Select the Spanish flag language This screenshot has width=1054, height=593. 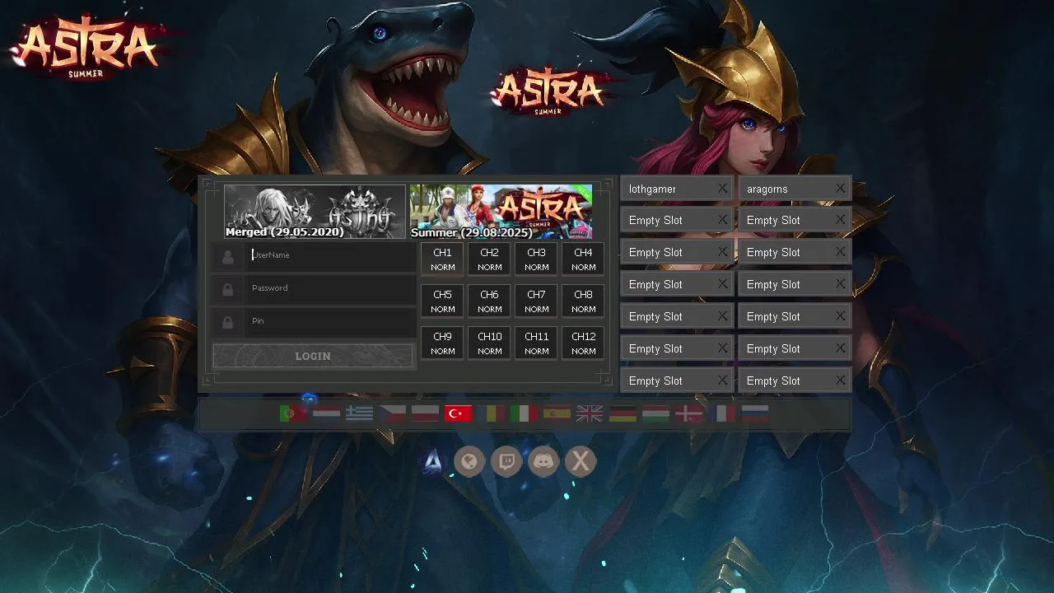coord(557,413)
